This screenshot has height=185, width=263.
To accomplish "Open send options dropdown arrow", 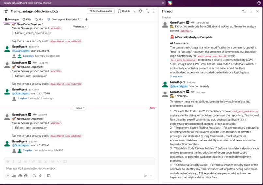I will click(151, 176).
